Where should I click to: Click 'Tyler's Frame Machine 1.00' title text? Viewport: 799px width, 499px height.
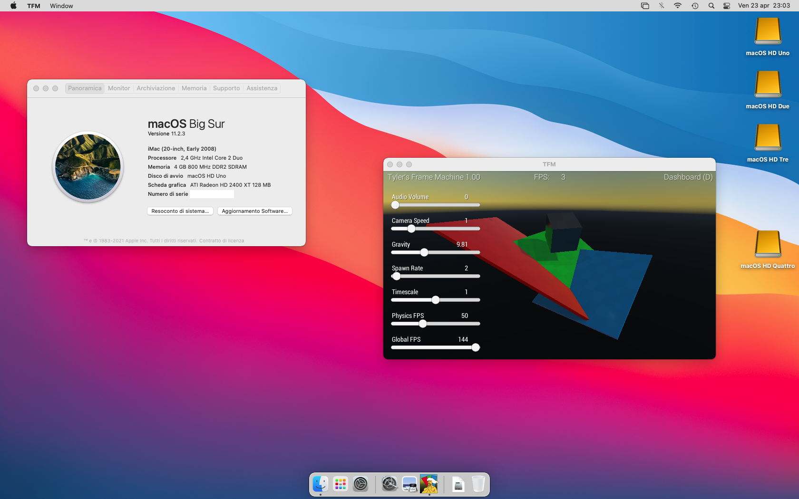tap(434, 177)
